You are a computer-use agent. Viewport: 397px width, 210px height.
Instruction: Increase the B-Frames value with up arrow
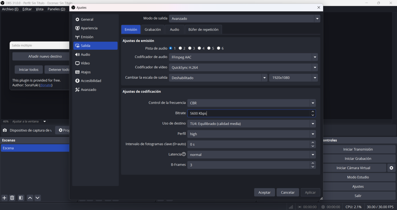coord(313,163)
